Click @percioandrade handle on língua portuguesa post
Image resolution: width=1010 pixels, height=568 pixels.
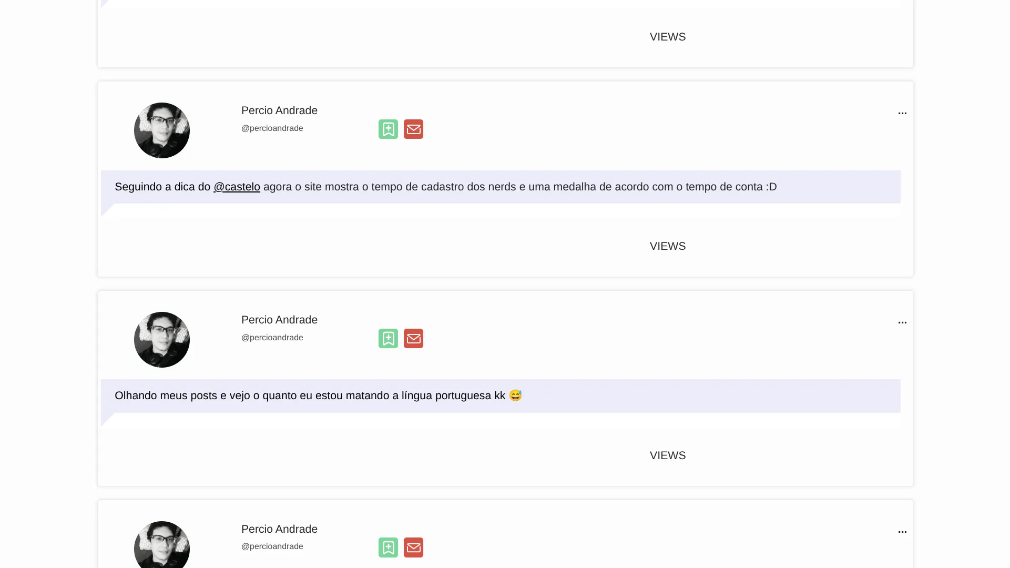(272, 338)
